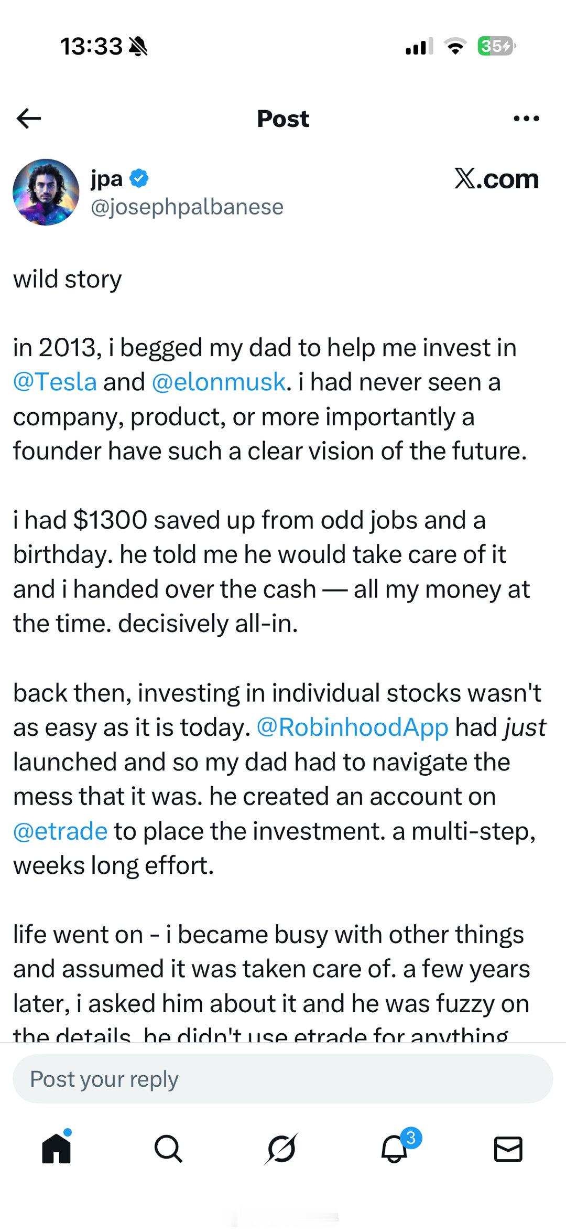
Task: Open the @josephpalbanese handle
Action: (187, 207)
